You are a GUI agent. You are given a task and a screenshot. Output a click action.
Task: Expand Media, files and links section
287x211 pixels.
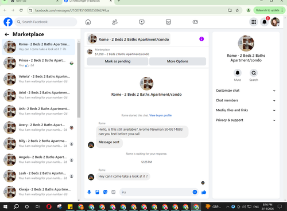coord(246,110)
